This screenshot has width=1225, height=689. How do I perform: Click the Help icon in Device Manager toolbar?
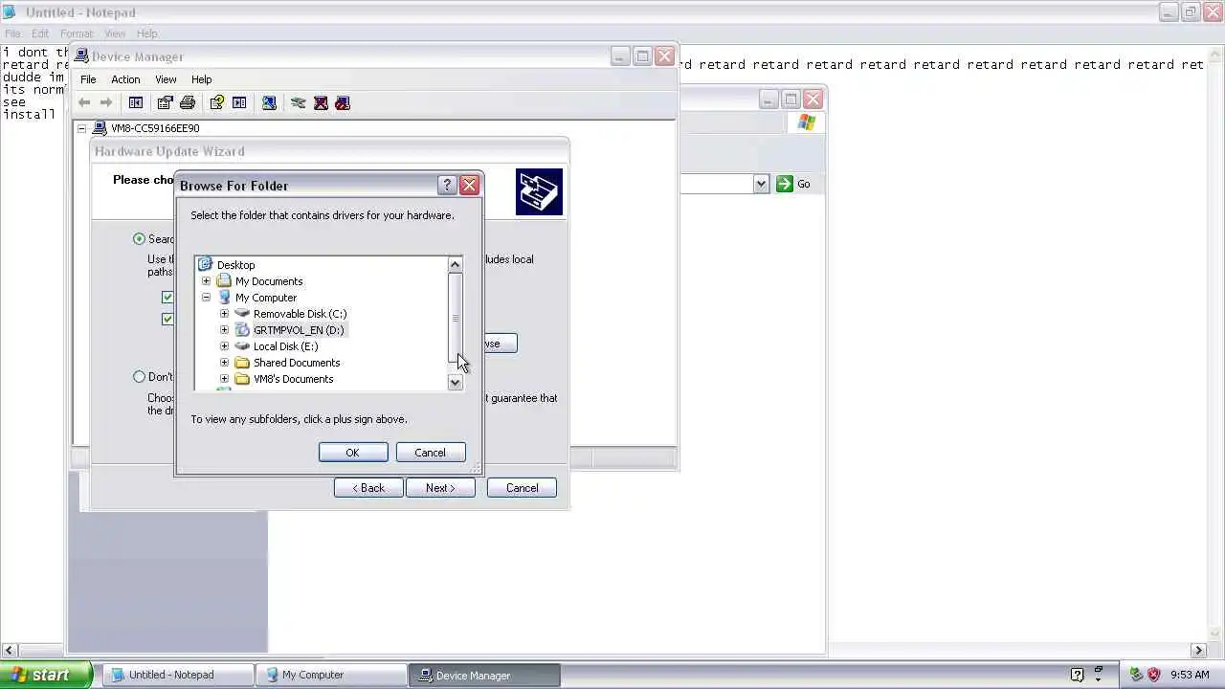click(217, 102)
